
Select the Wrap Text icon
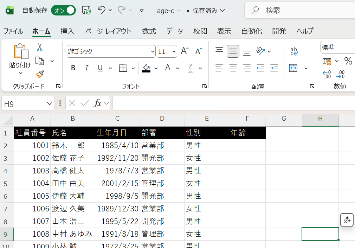[293, 51]
